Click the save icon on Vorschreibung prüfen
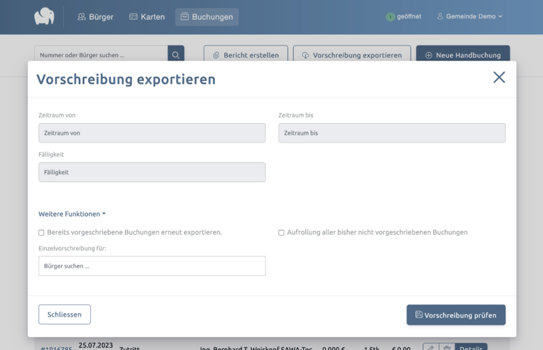The width and height of the screenshot is (543, 350). [419, 314]
